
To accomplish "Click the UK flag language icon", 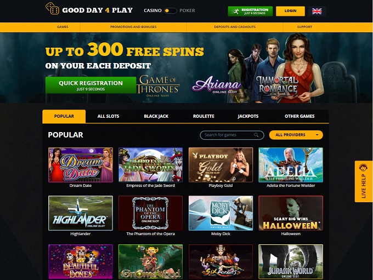I will pos(317,11).
